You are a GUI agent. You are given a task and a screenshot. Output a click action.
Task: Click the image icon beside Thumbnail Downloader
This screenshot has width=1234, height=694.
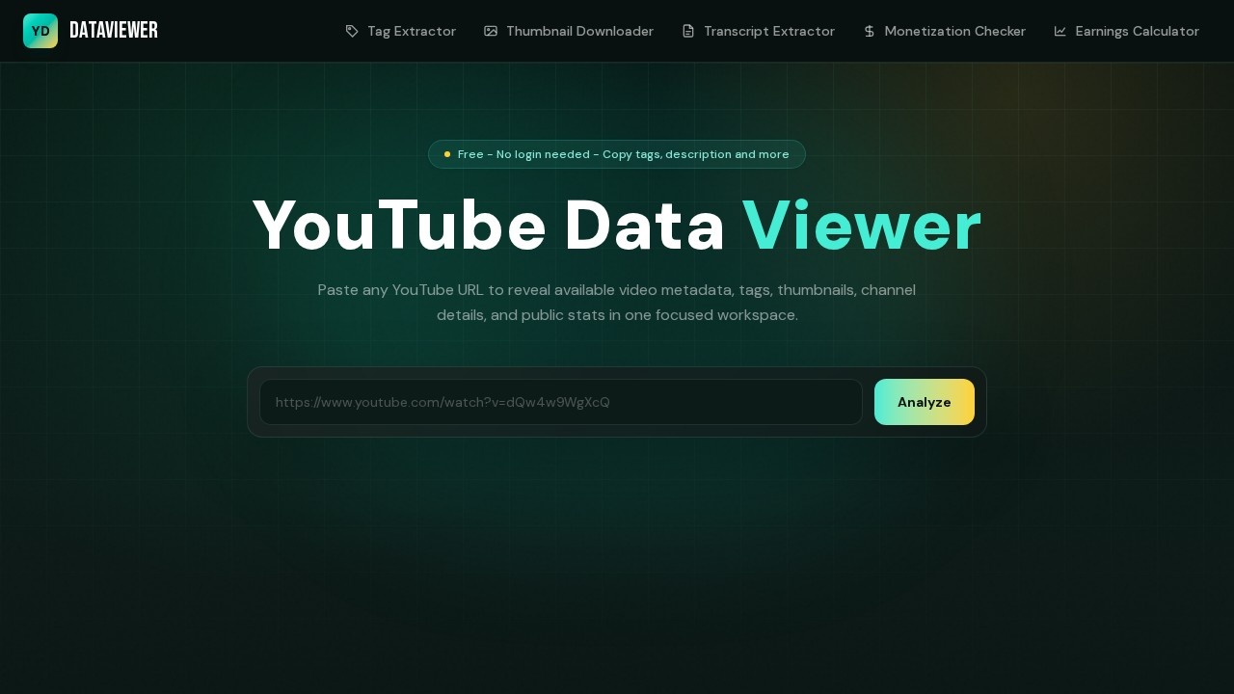tap(491, 31)
